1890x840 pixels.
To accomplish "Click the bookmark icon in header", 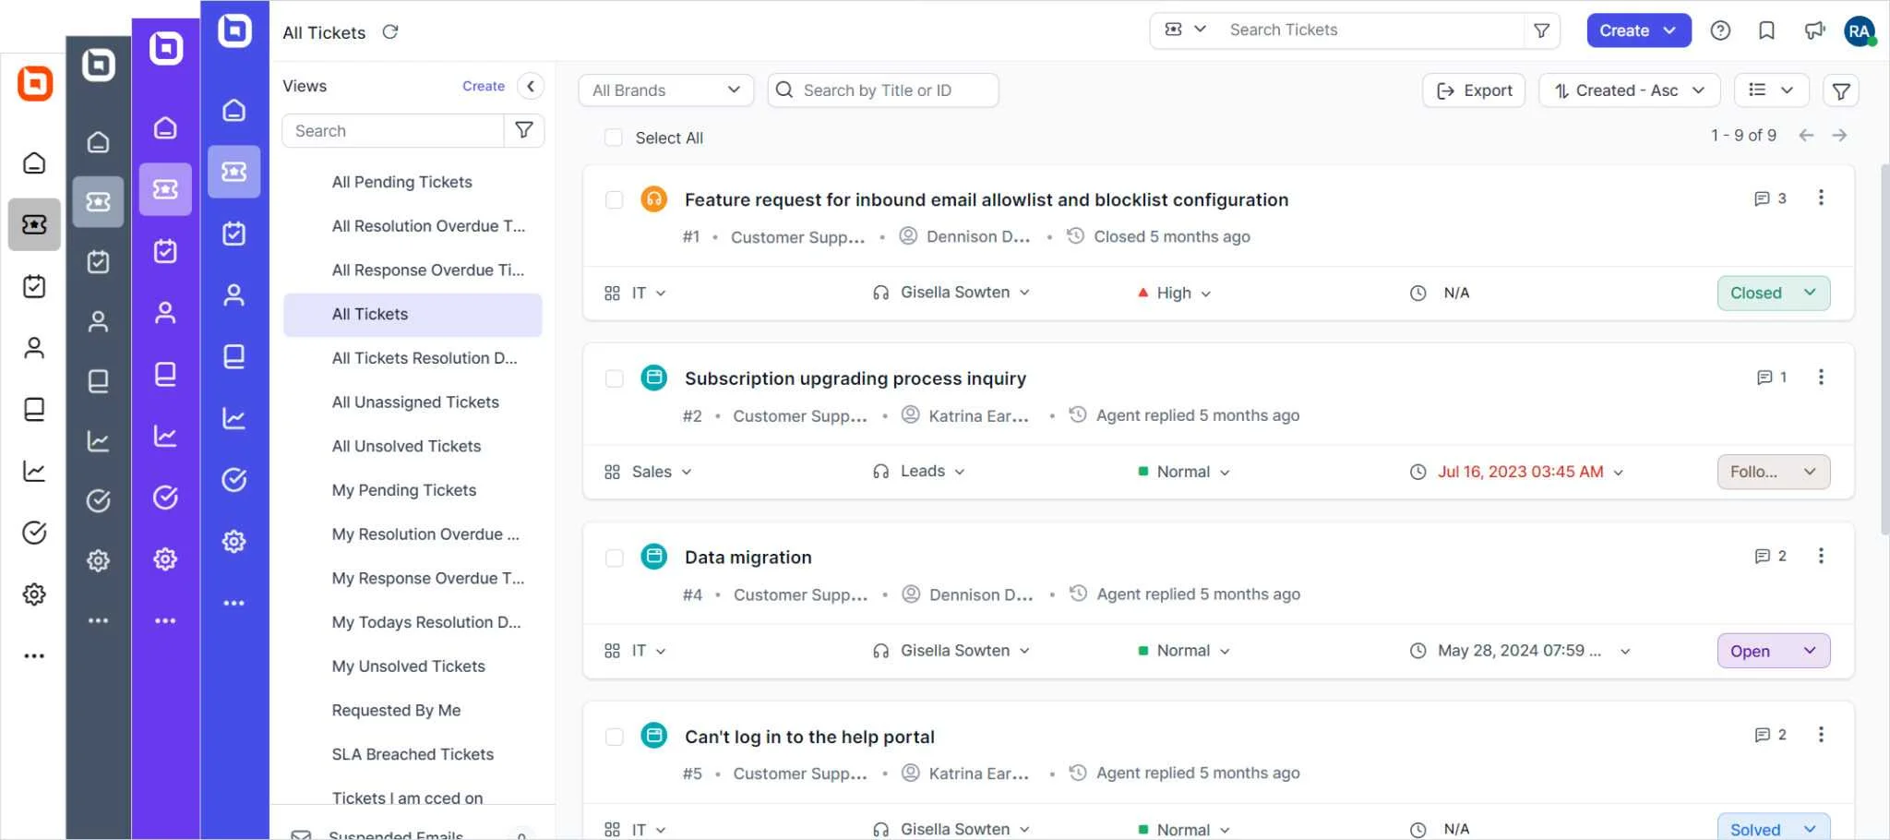I will 1766,30.
